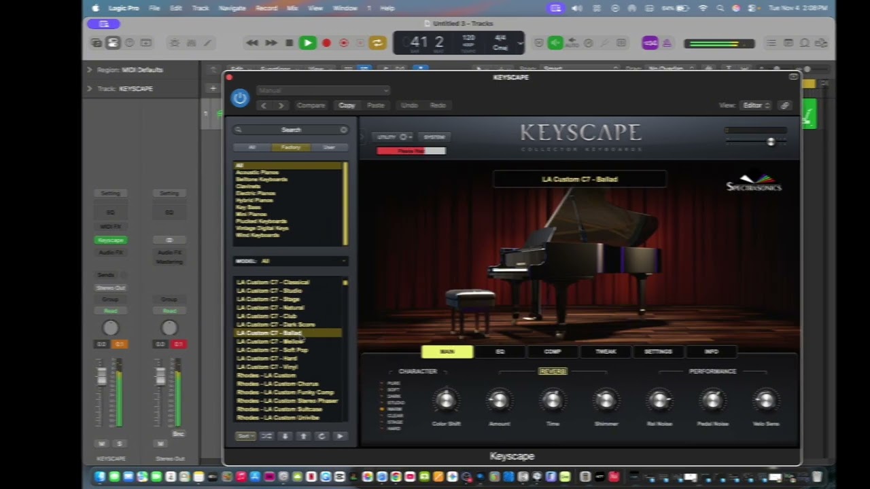Expand the Region MIDI Defaults inspector
The image size is (870, 489).
pos(89,70)
